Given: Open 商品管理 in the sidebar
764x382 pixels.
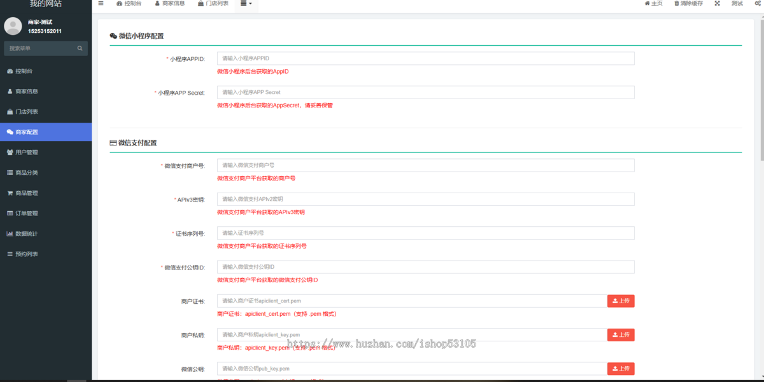Looking at the screenshot, I should point(46,193).
